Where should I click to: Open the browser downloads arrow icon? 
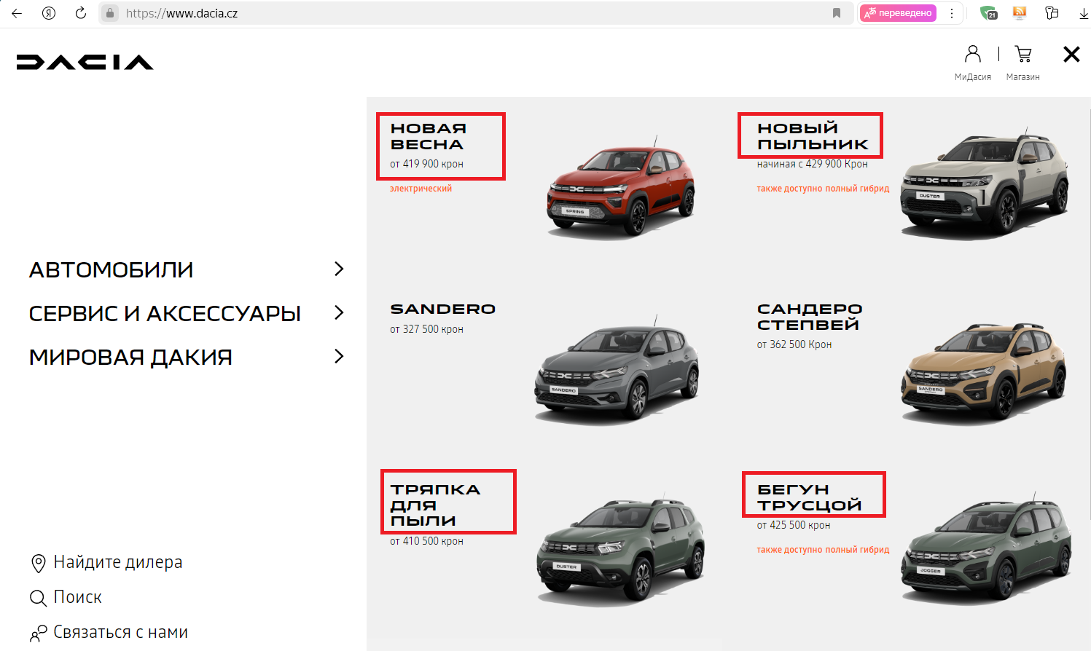(1083, 13)
